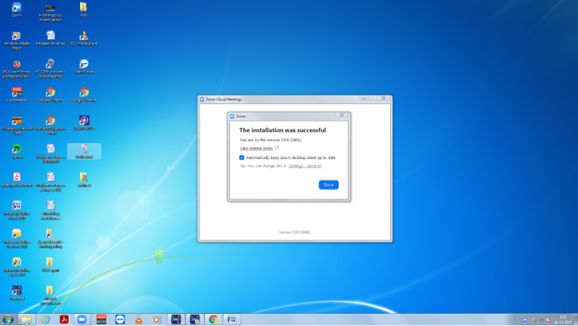Open TeamViewer from the taskbar
This screenshot has height=326, width=578.
point(120,319)
